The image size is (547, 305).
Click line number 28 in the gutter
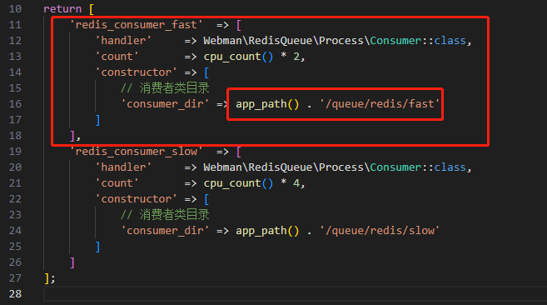coord(15,294)
